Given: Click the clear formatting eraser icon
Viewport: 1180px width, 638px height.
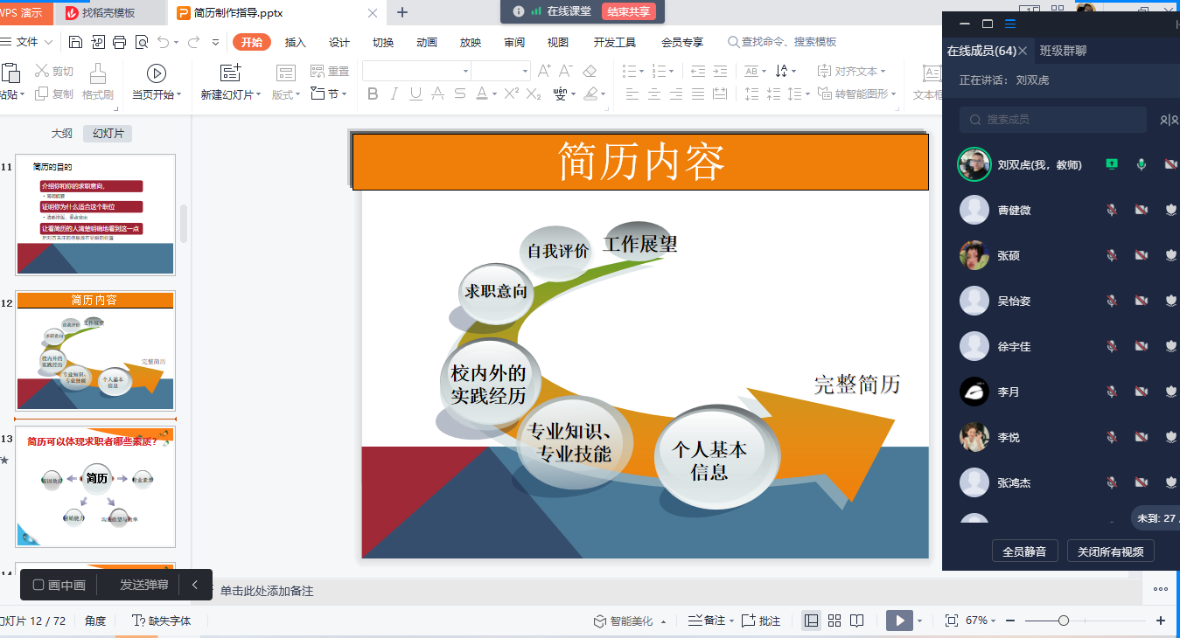Looking at the screenshot, I should click(590, 71).
